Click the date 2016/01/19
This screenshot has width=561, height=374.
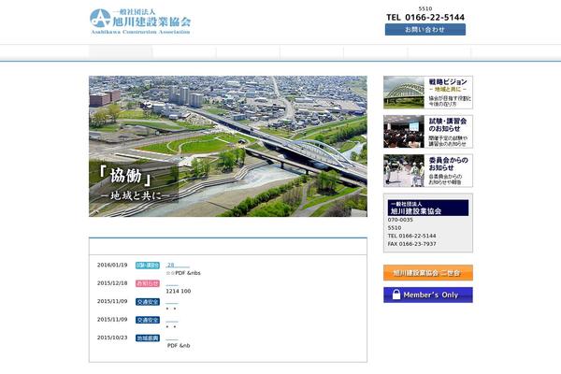pyautogui.click(x=112, y=266)
